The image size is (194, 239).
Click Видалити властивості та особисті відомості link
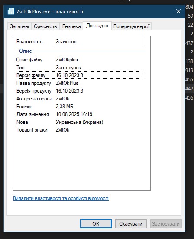pyautogui.click(x=61, y=198)
